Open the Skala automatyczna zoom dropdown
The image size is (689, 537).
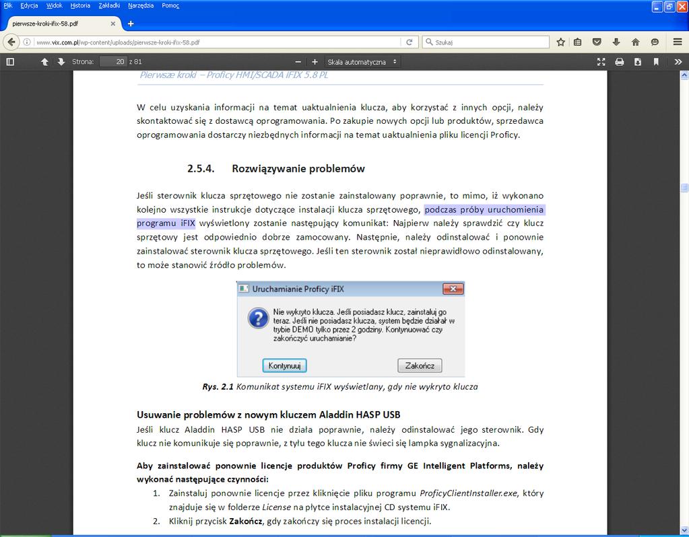[x=362, y=62]
